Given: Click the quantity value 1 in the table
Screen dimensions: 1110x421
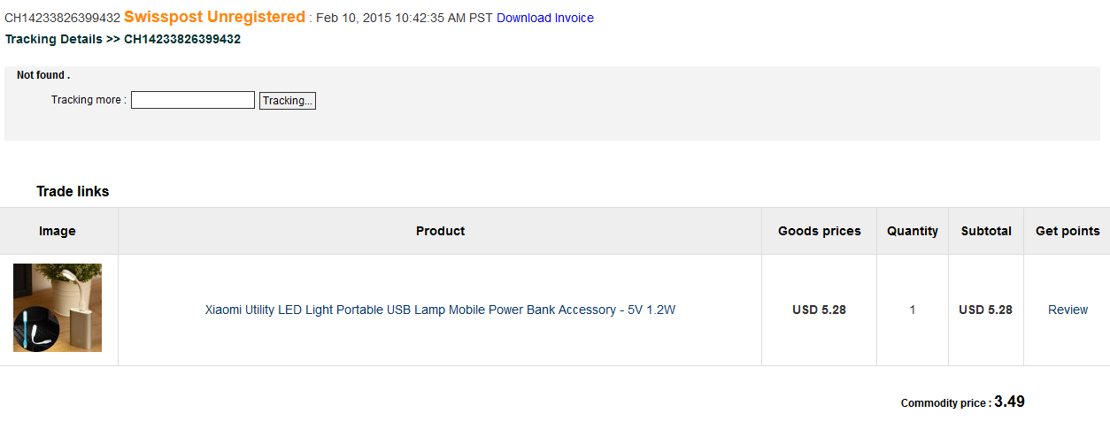Looking at the screenshot, I should [x=913, y=310].
